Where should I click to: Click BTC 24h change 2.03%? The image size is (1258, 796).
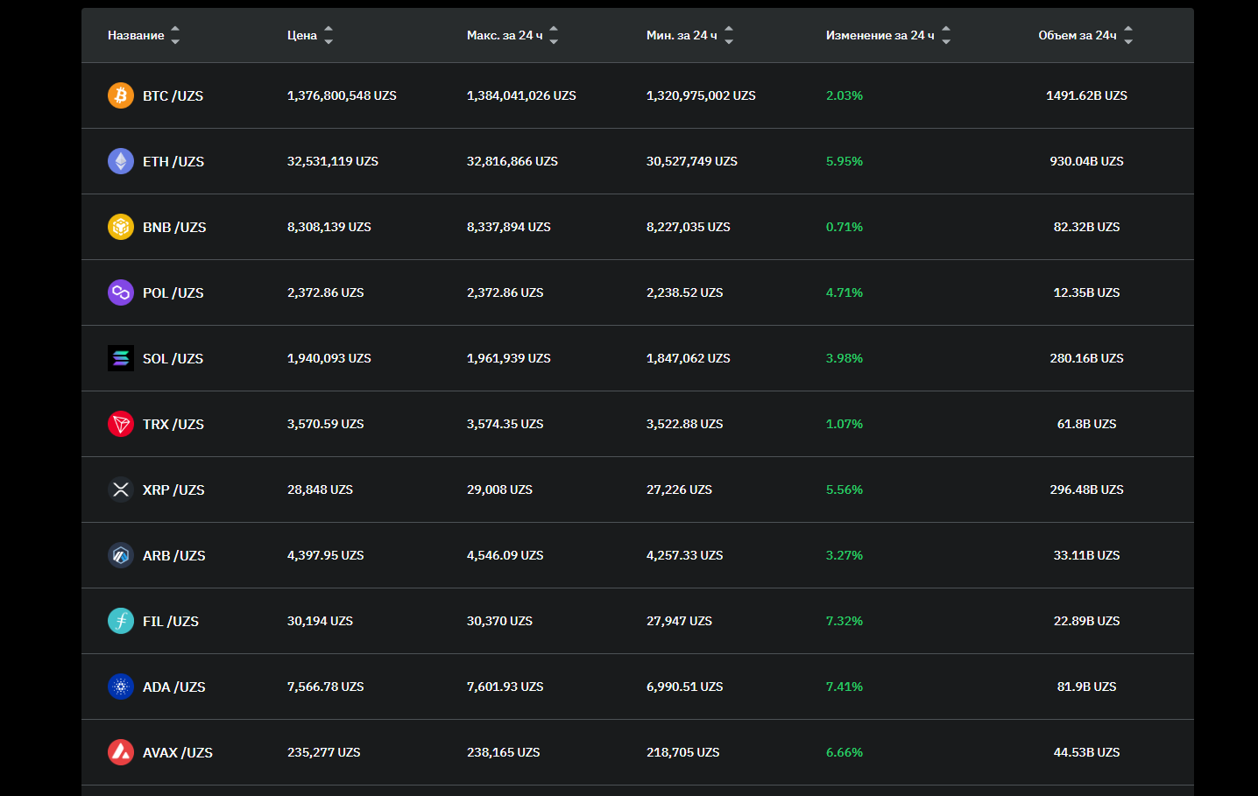point(845,95)
